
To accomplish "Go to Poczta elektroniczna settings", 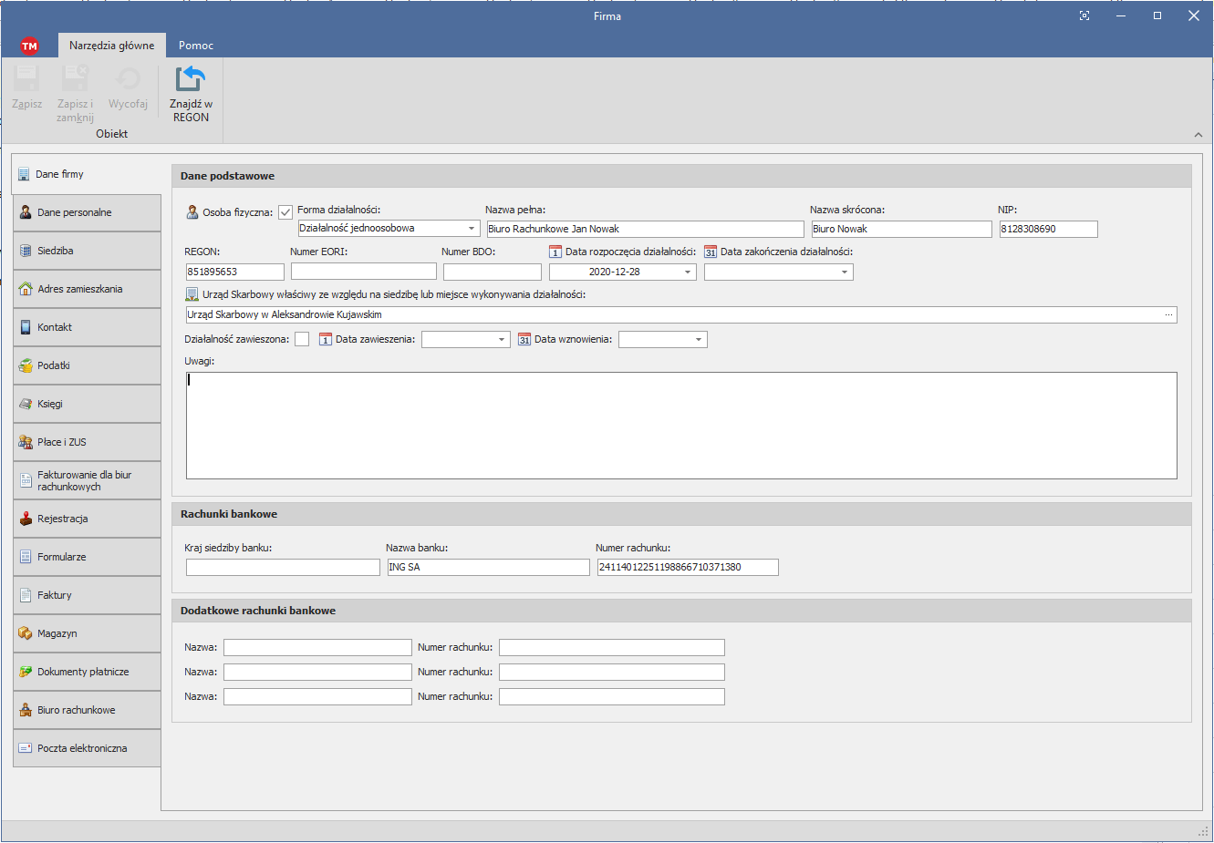I will coord(87,748).
